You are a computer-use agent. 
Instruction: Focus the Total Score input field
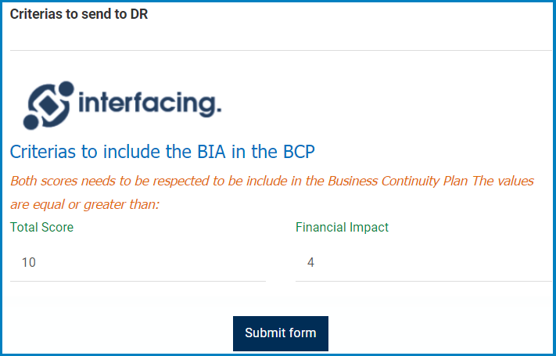[x=138, y=263]
